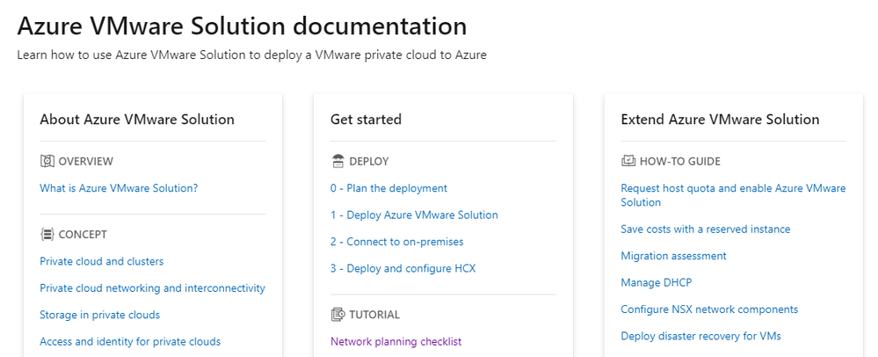Click 'Extend Azure VMware Solution' card heading
This screenshot has height=357, width=878.
(720, 120)
